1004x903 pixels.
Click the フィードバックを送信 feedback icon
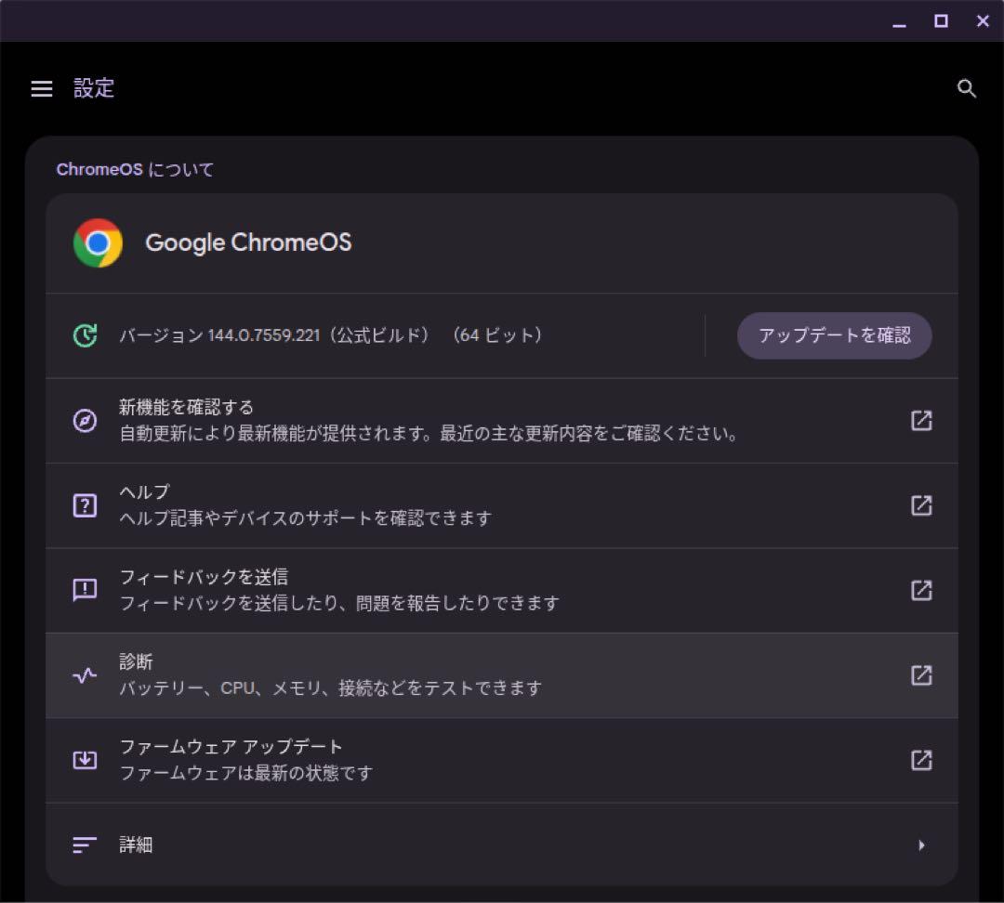click(x=85, y=590)
